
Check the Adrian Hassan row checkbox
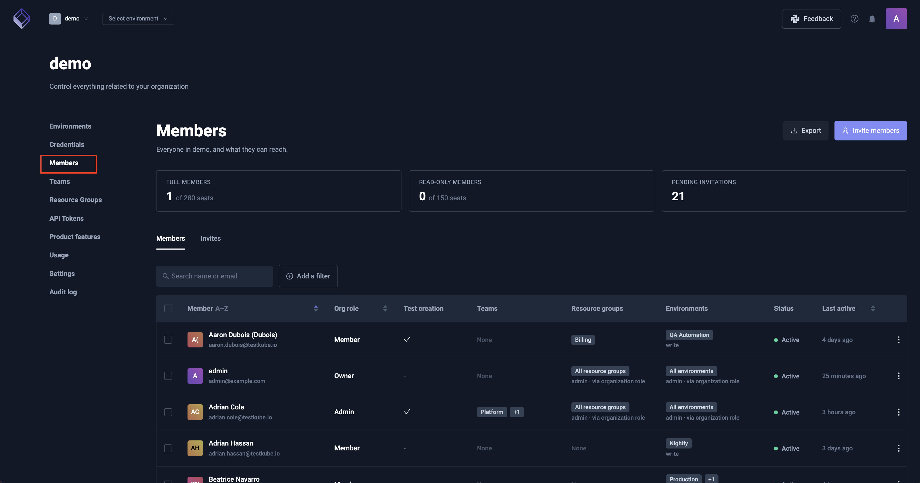tap(168, 448)
